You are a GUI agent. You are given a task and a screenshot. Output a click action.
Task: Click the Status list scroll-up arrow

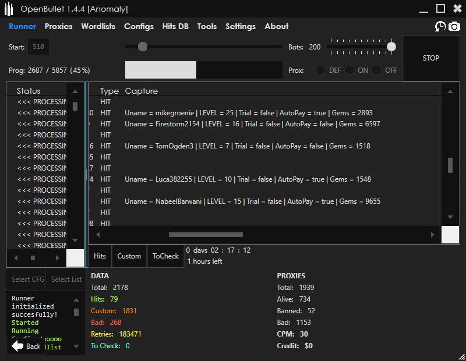pos(75,91)
